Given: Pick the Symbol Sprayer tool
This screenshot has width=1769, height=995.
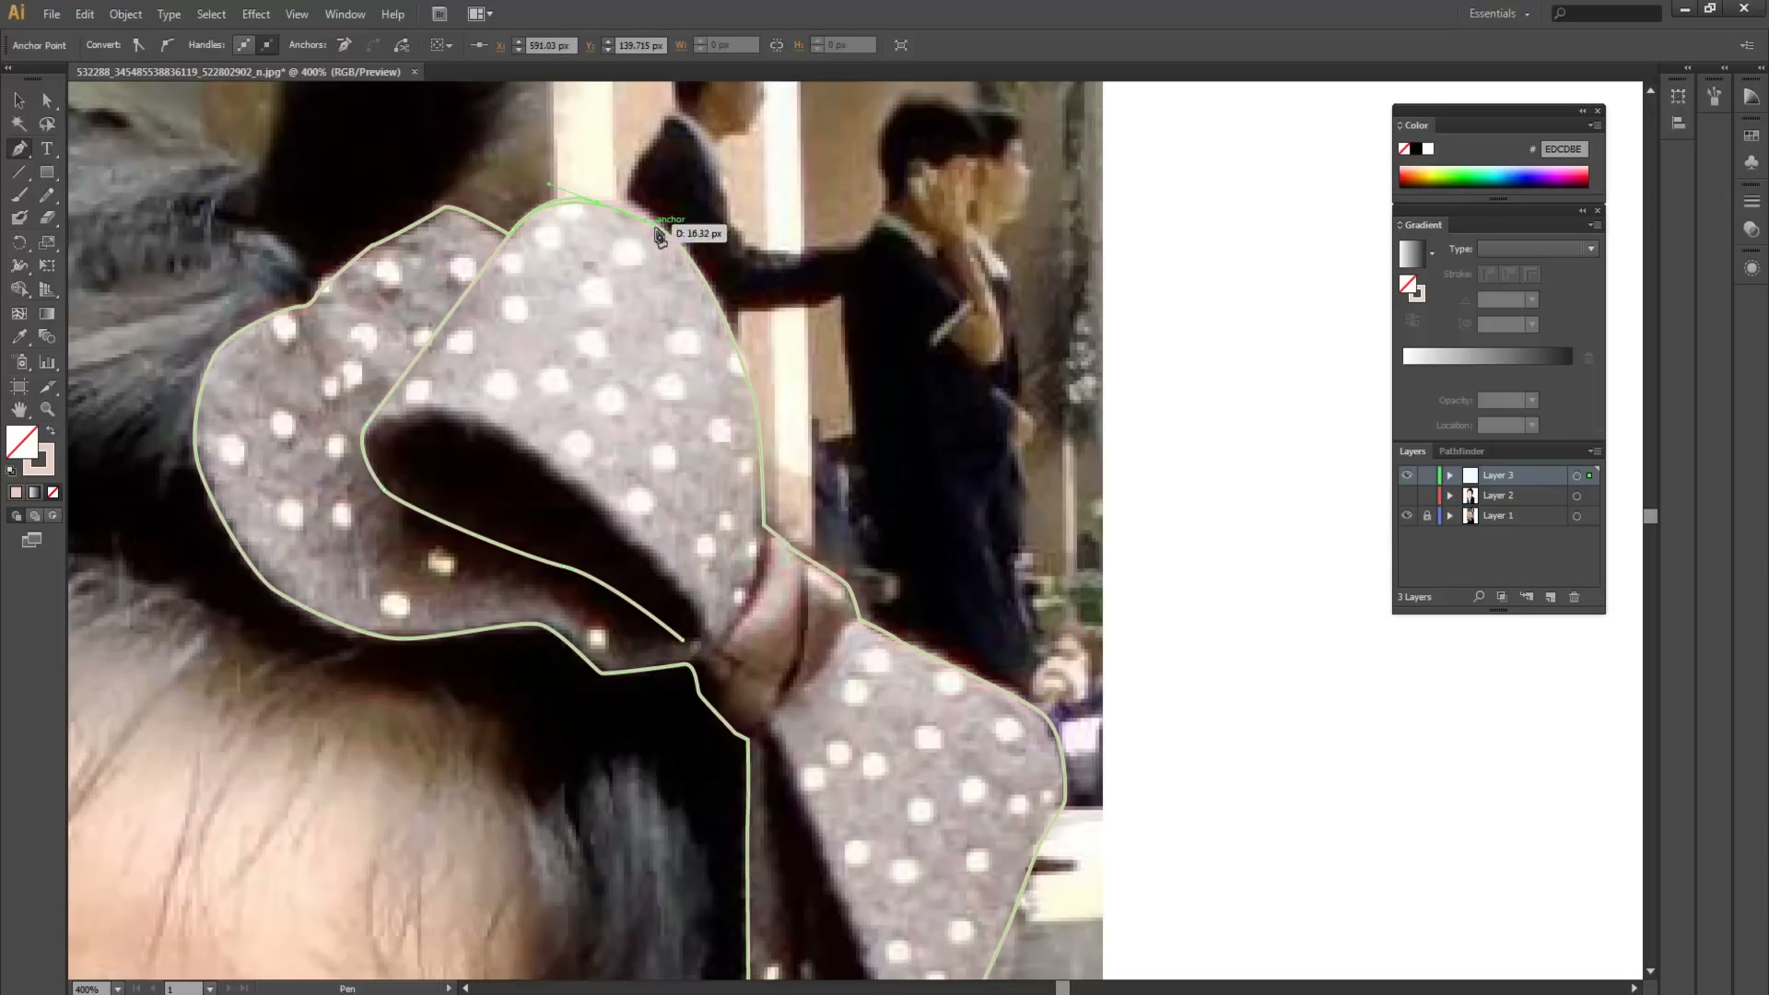Looking at the screenshot, I should point(19,362).
